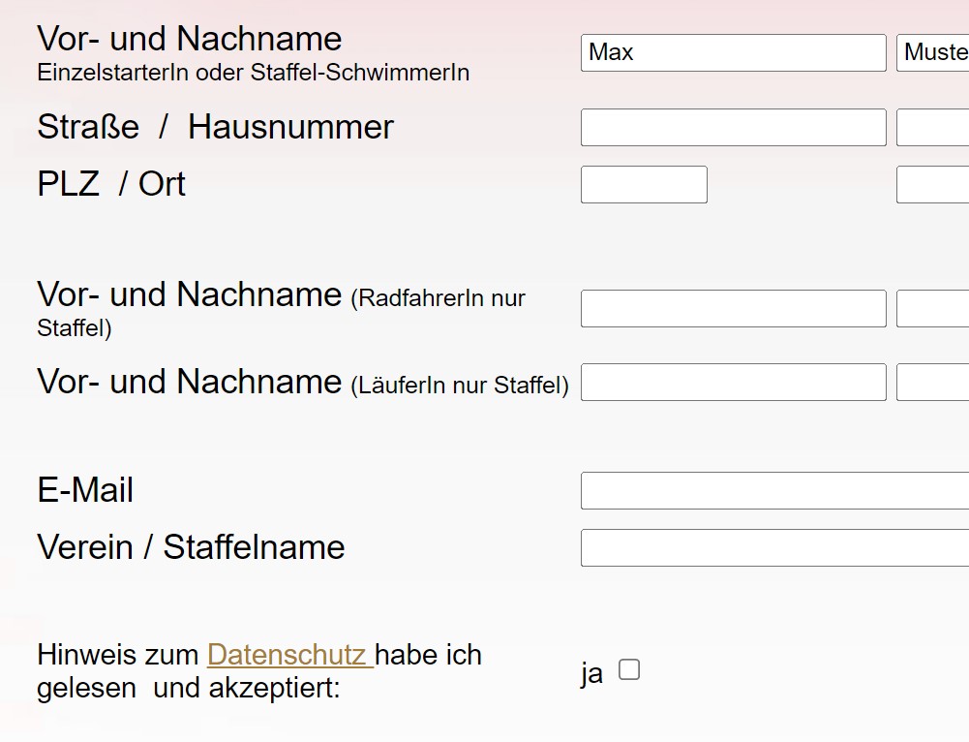
Task: Click the Verein / Staffelname label
Action: click(191, 547)
